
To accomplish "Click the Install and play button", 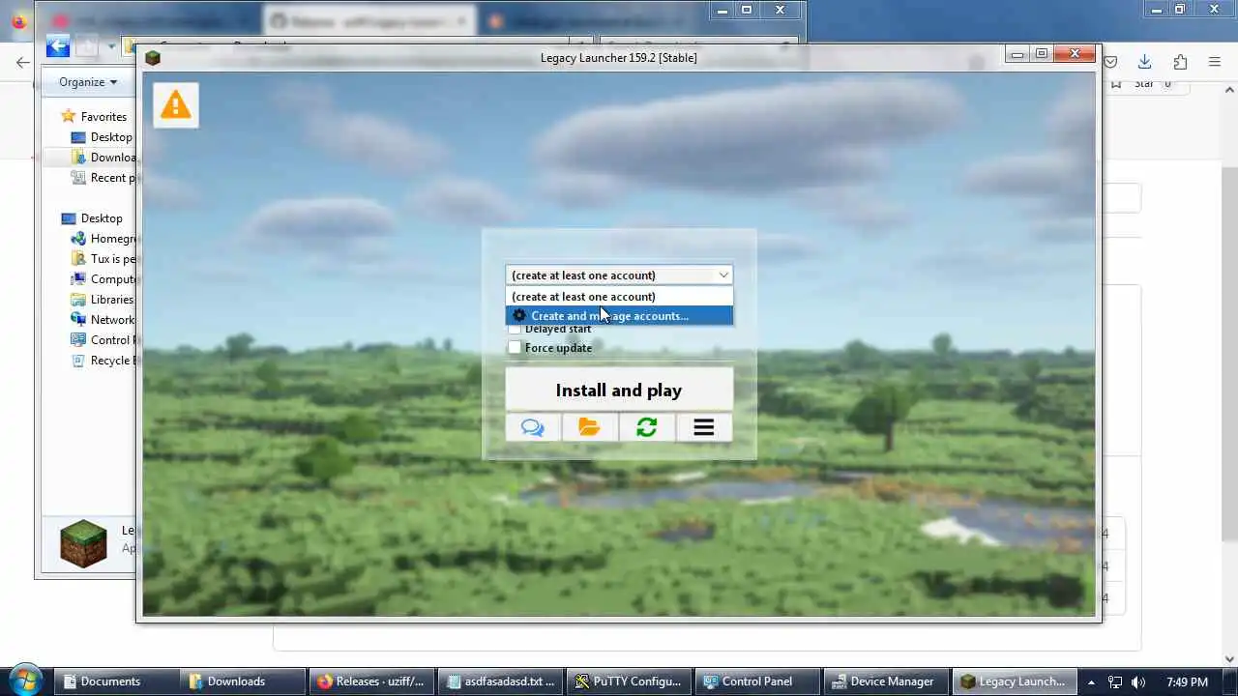I will (619, 390).
